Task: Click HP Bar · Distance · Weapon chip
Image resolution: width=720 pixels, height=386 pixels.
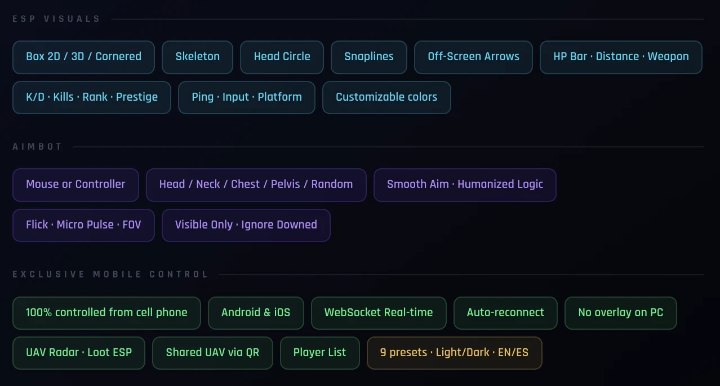Action: tap(621, 57)
